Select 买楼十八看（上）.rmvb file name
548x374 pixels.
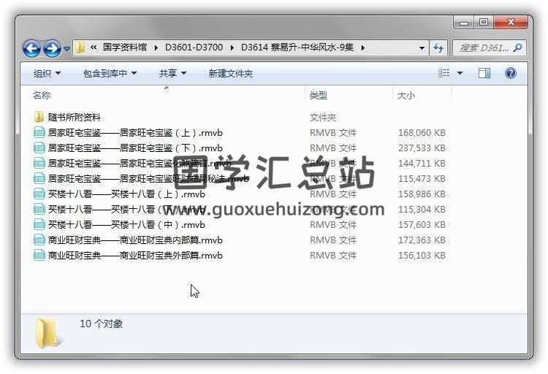click(x=126, y=194)
